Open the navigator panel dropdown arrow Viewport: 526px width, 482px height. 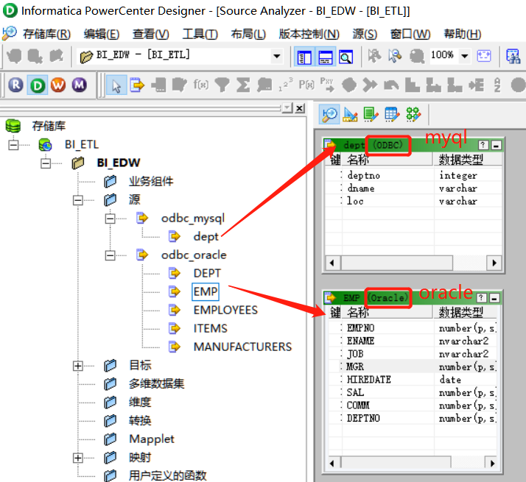tap(287, 108)
